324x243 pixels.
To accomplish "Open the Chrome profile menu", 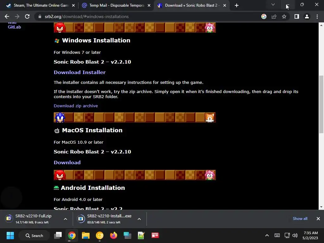I will tap(307, 16).
